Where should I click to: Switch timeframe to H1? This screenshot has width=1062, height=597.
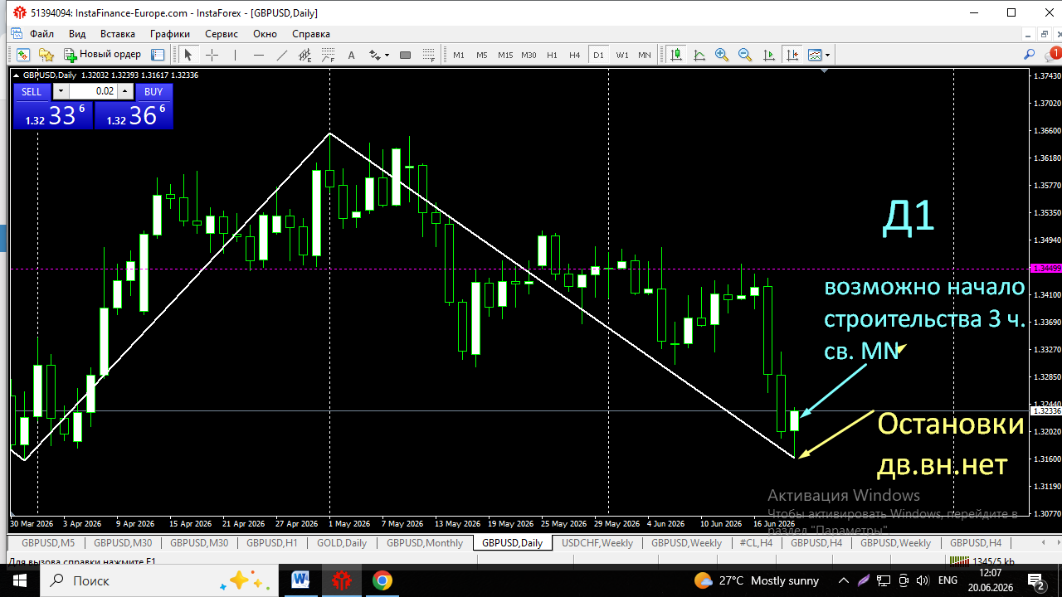(552, 55)
